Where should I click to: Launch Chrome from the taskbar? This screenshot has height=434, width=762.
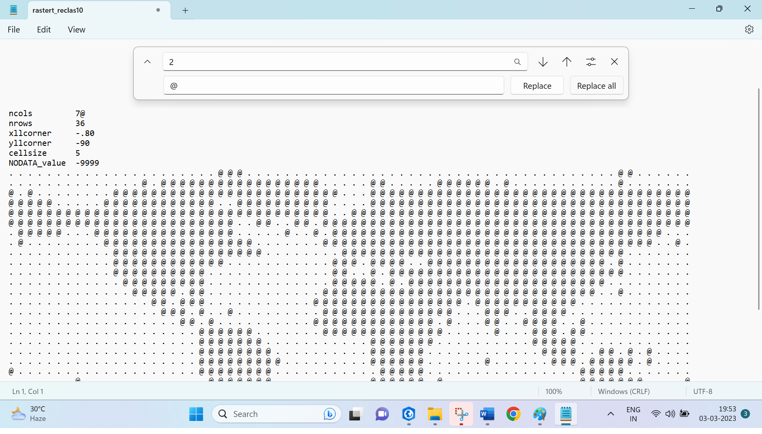(x=513, y=414)
